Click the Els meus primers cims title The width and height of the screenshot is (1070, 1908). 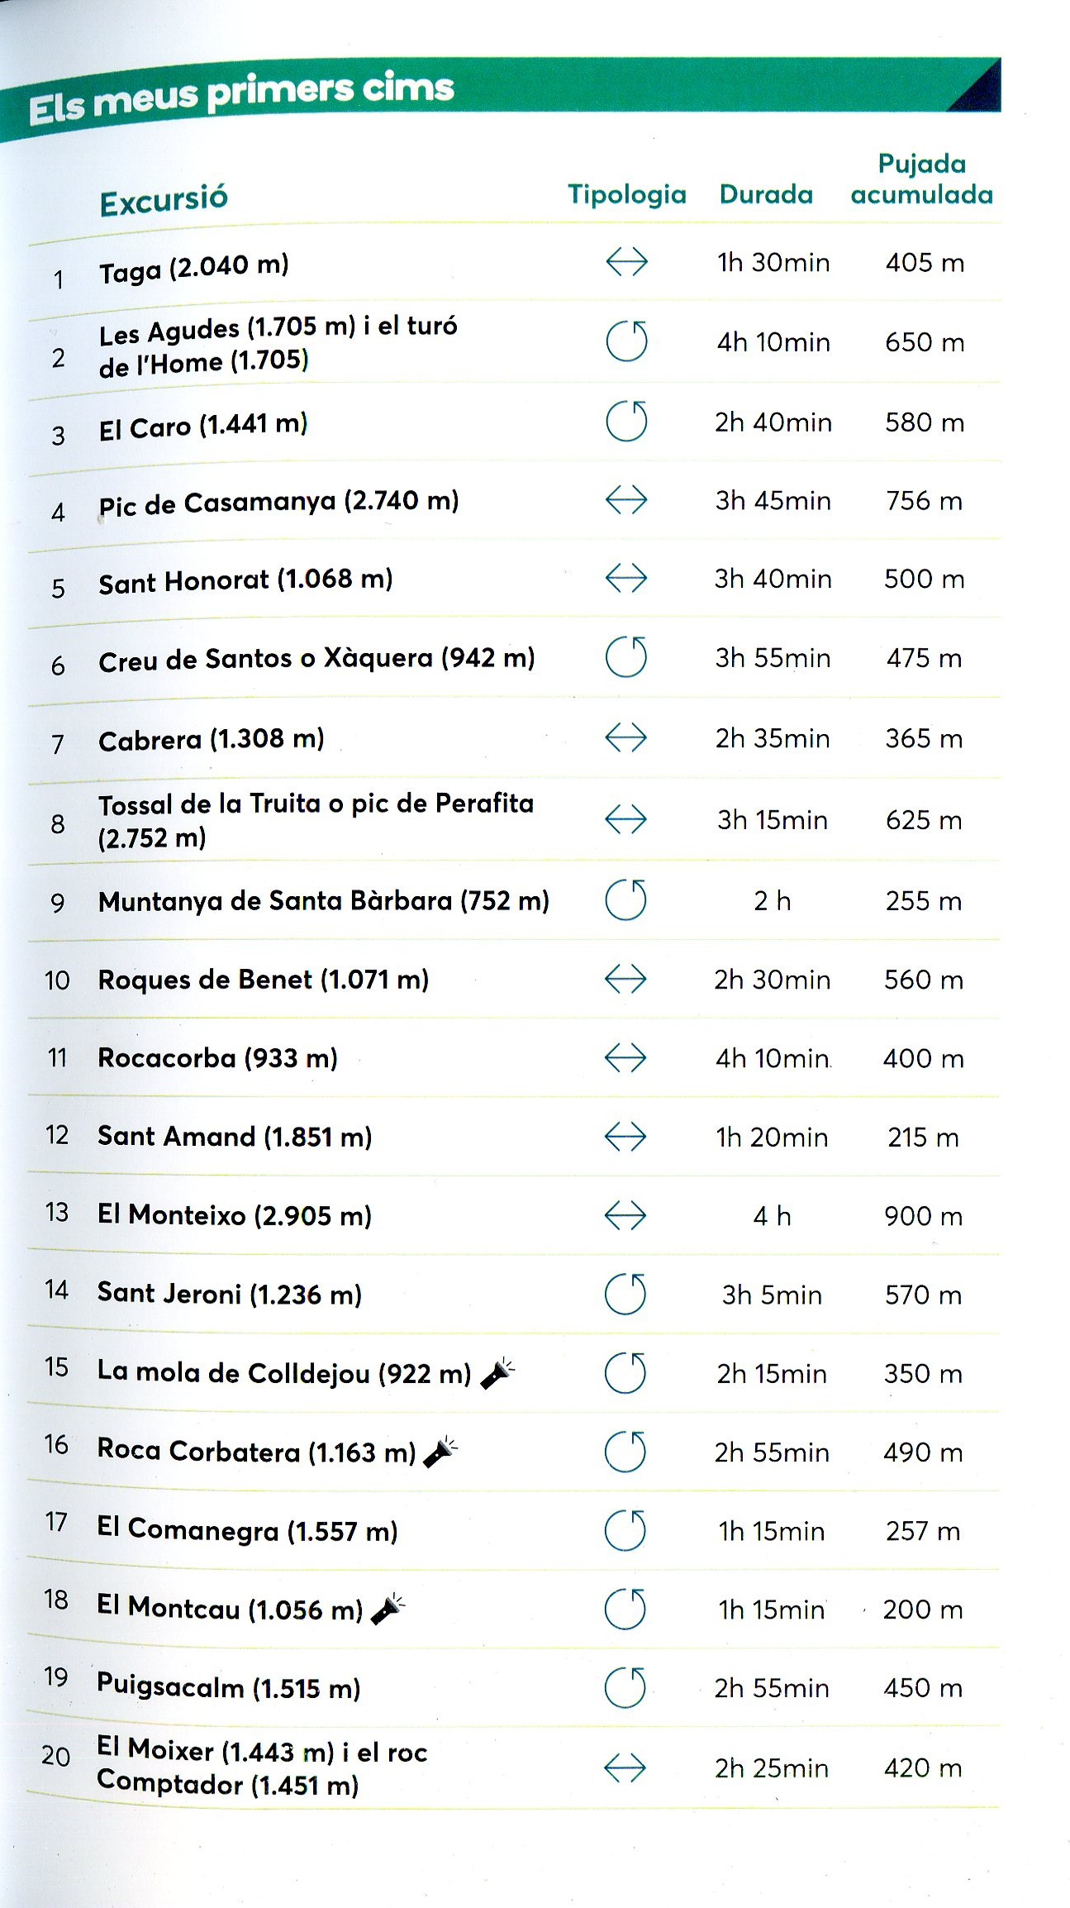[x=241, y=96]
